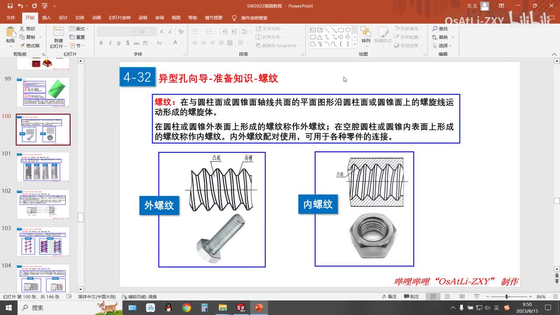Select slide 101 thumbnail
Viewport: 560px width, 315px height.
coord(43,167)
